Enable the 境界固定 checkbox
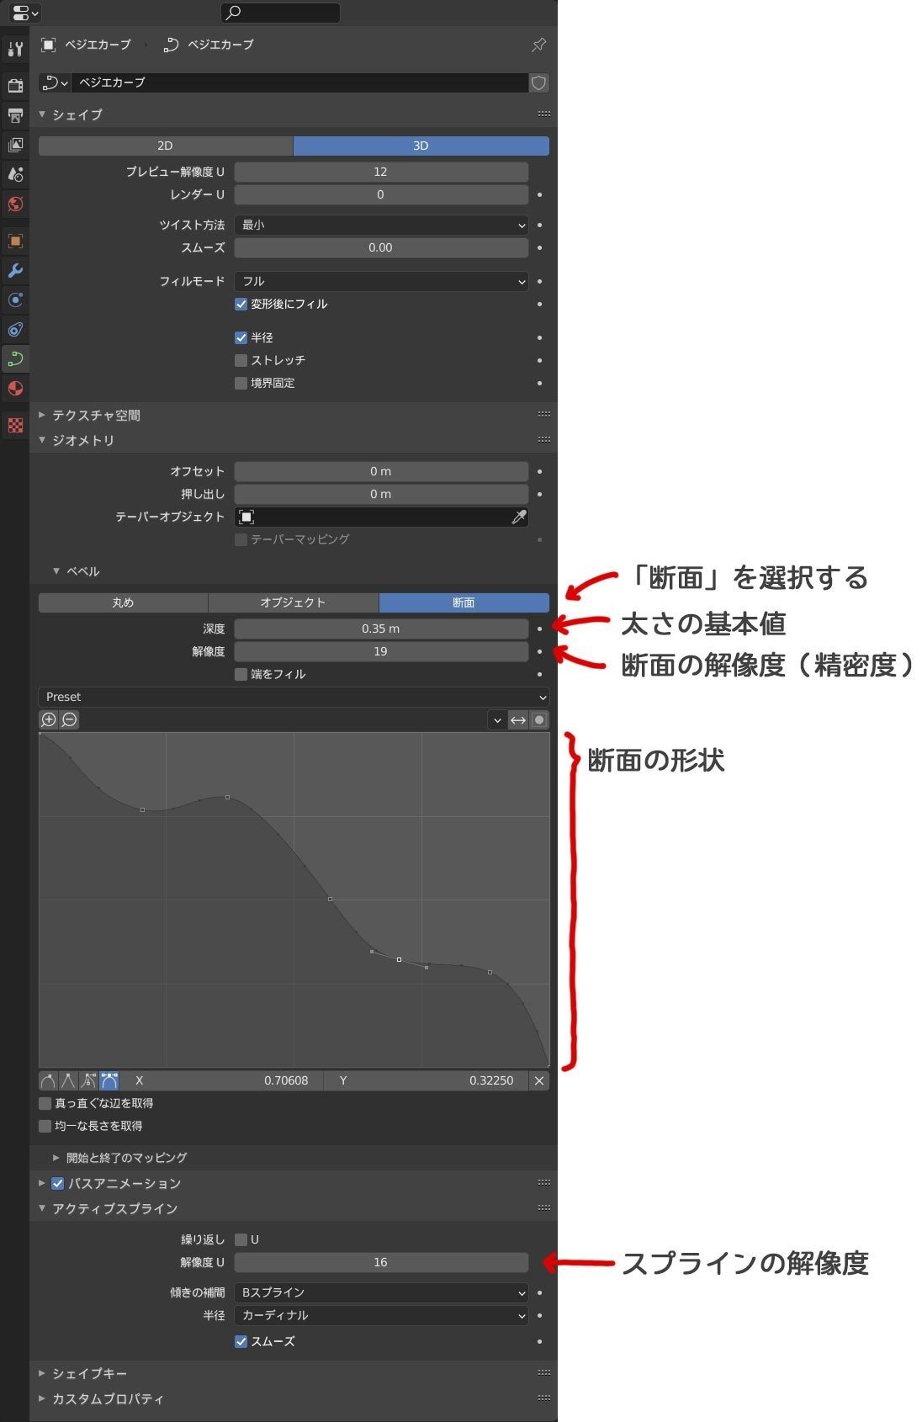This screenshot has height=1422, width=922. [x=241, y=383]
